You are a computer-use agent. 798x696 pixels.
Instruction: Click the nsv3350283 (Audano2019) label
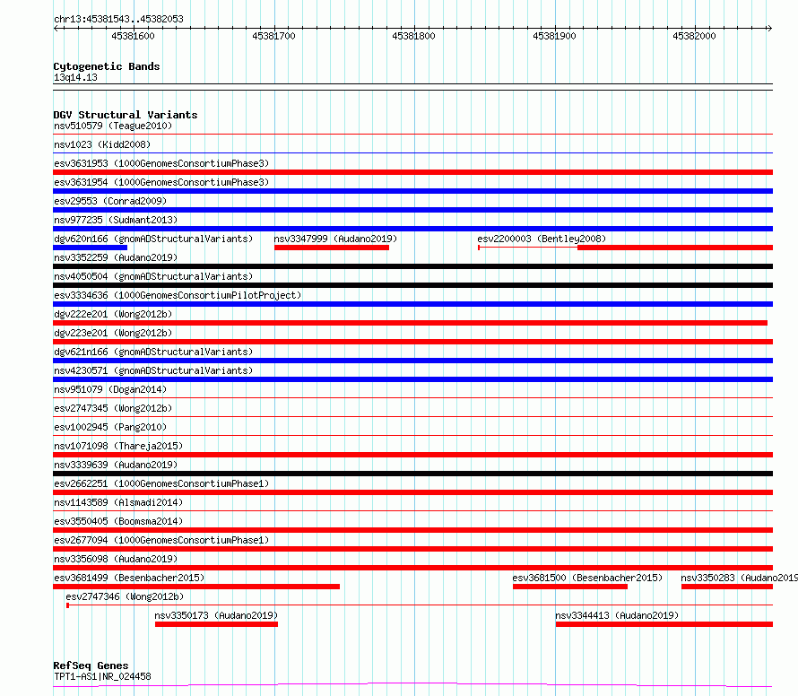point(739,578)
